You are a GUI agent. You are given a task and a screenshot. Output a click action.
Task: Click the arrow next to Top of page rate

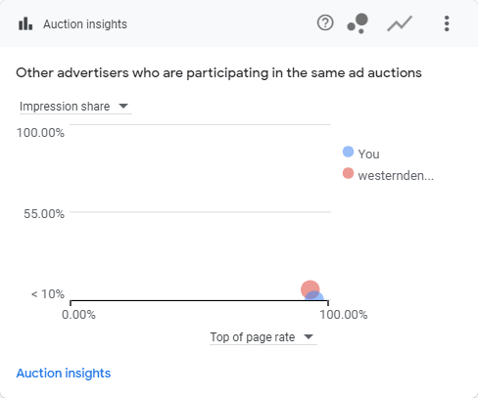pyautogui.click(x=309, y=336)
